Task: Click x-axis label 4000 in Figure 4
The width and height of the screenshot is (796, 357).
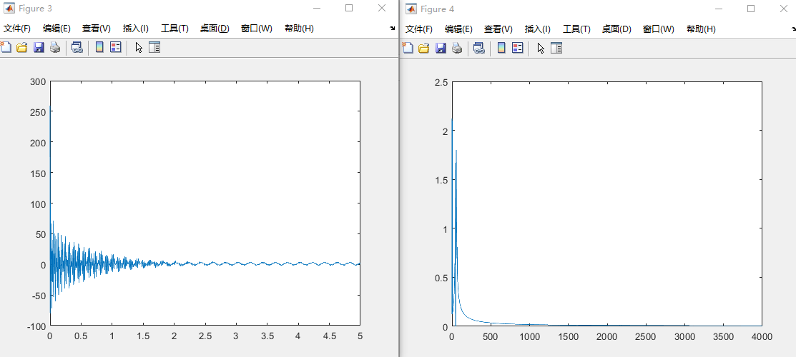Action: coord(762,337)
